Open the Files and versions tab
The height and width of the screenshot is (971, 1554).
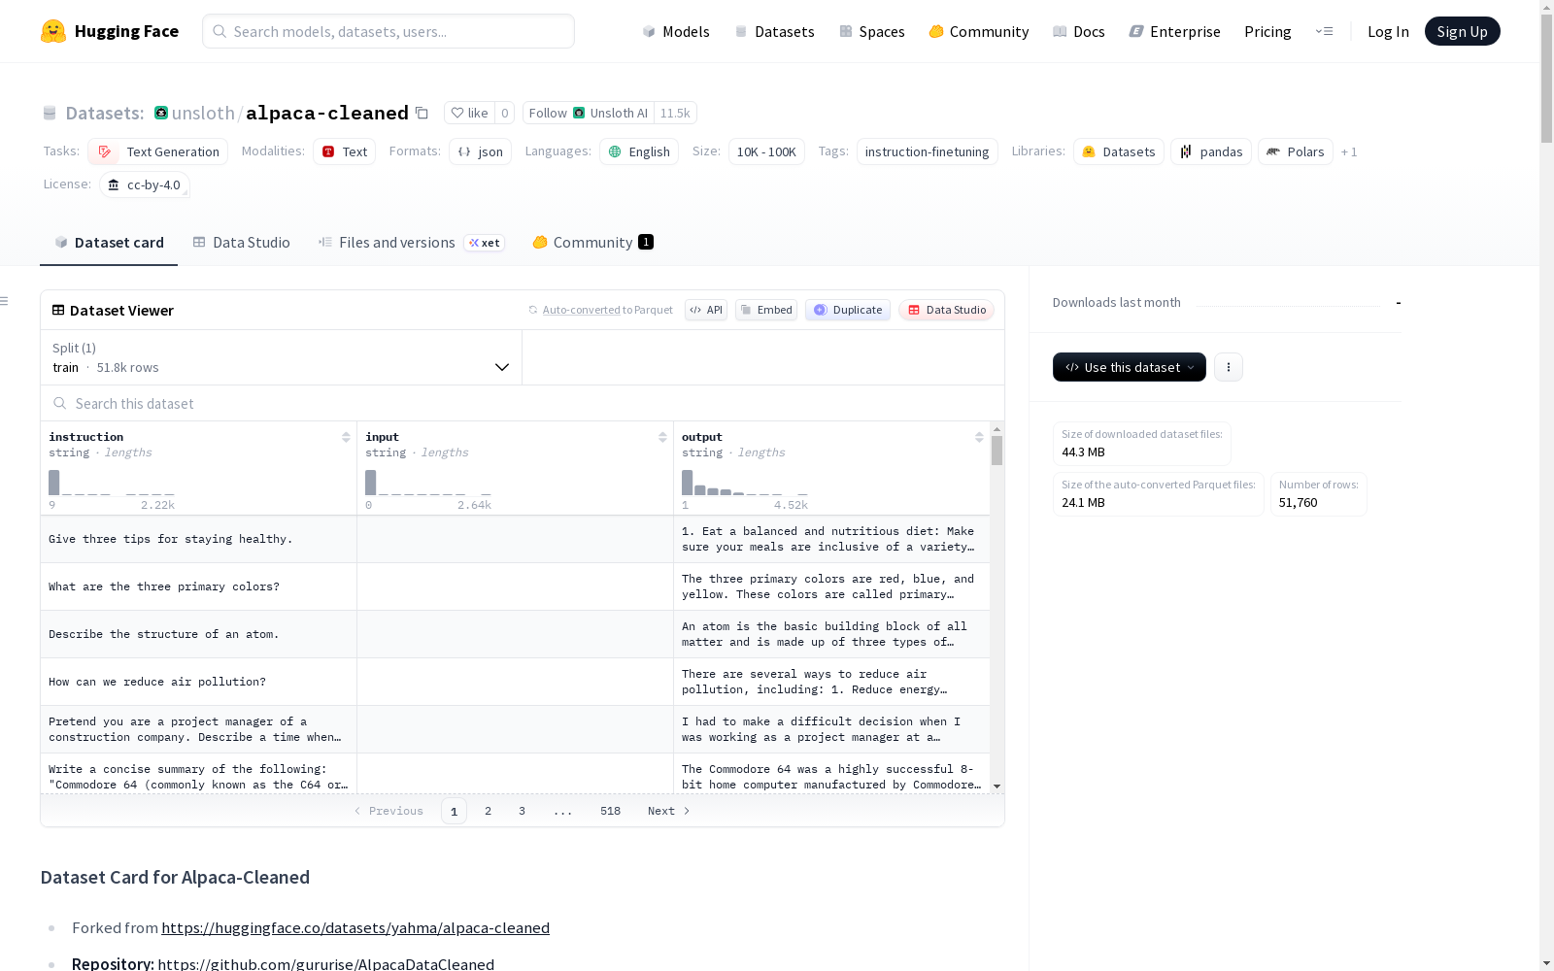(411, 243)
